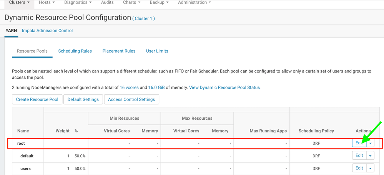Open the Charts dropdown menu
384x175 pixels.
131,3
